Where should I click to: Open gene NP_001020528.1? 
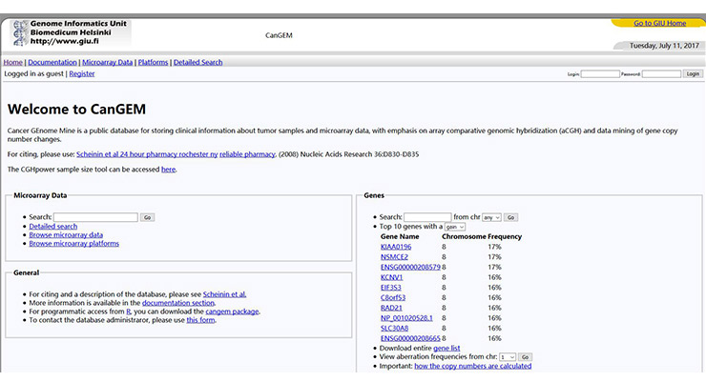coord(406,318)
